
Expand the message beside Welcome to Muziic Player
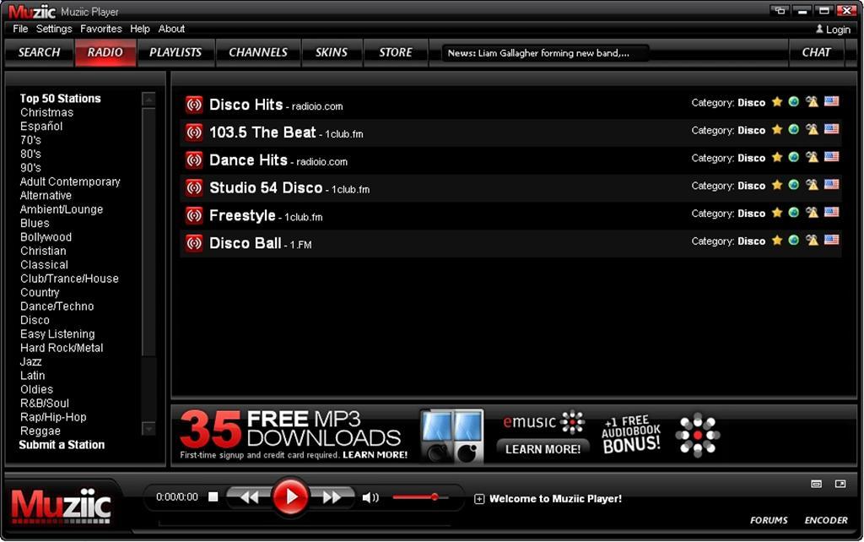pos(479,498)
